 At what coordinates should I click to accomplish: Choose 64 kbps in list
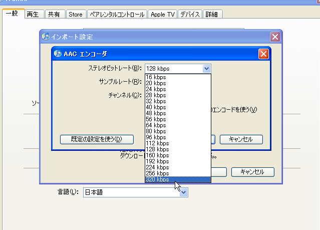click(x=178, y=125)
